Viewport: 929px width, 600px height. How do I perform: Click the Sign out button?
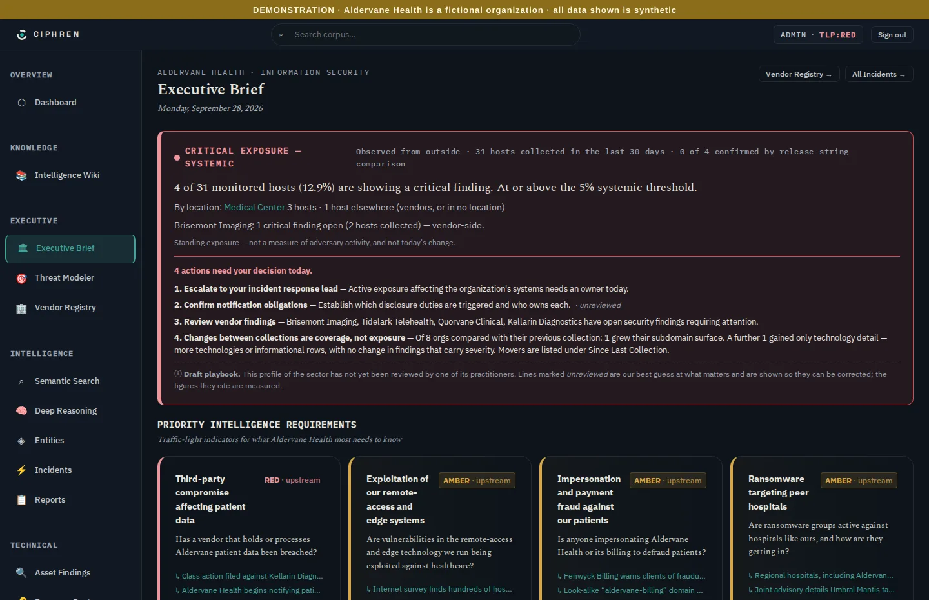892,35
